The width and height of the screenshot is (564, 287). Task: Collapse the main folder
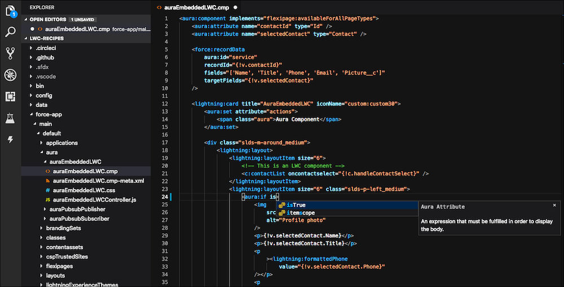click(35, 124)
